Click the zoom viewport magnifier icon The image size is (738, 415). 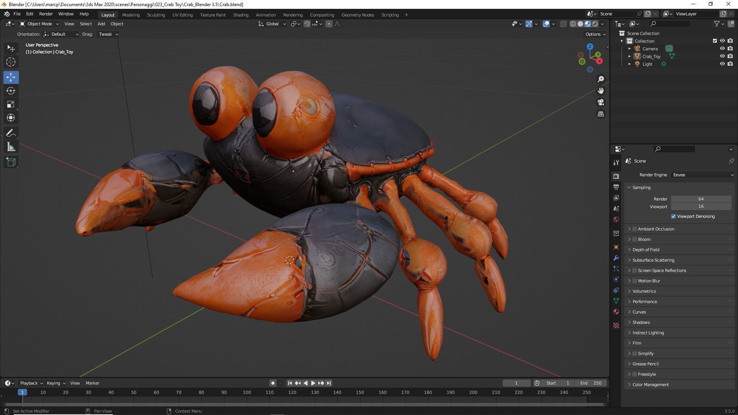[x=601, y=79]
